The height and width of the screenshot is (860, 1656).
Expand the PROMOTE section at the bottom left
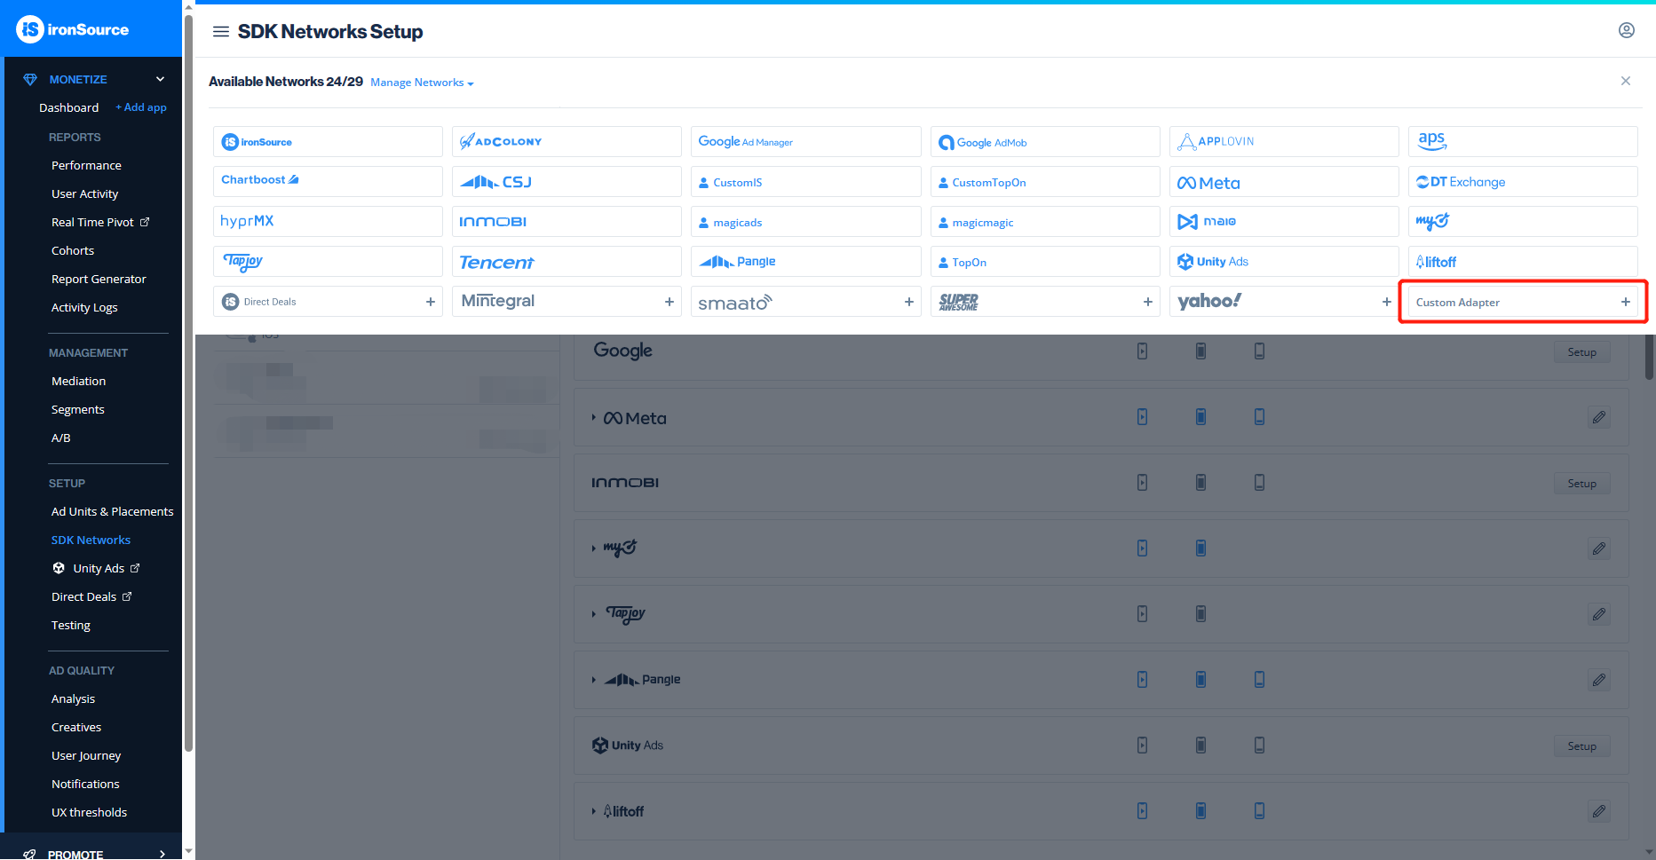161,853
